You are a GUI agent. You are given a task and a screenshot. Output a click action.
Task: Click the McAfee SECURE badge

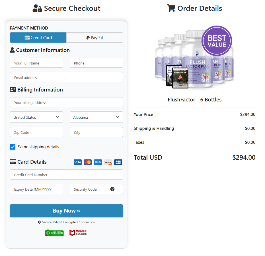78,232
